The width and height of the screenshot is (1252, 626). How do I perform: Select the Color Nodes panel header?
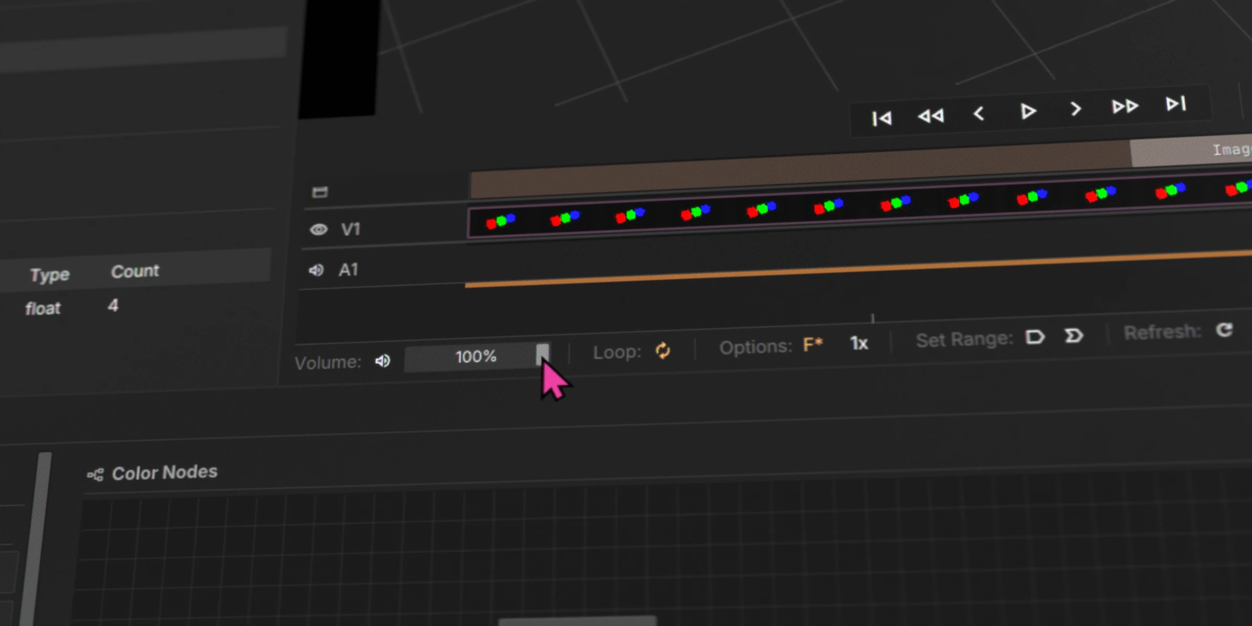click(164, 473)
